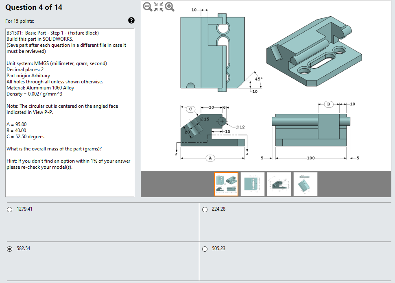Click the orange-highlighted first thumbnail
The image size is (395, 283).
tap(226, 184)
